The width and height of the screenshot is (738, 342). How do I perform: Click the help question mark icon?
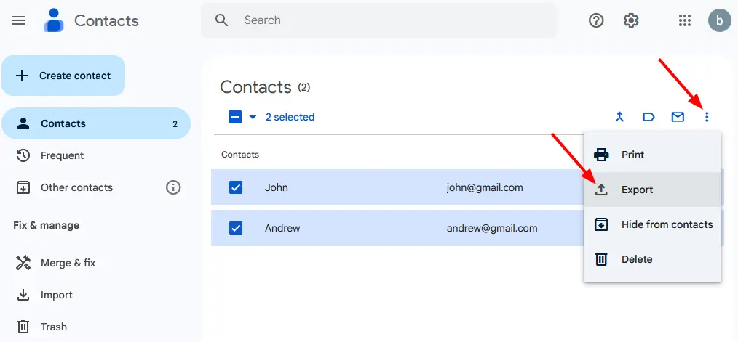(596, 20)
